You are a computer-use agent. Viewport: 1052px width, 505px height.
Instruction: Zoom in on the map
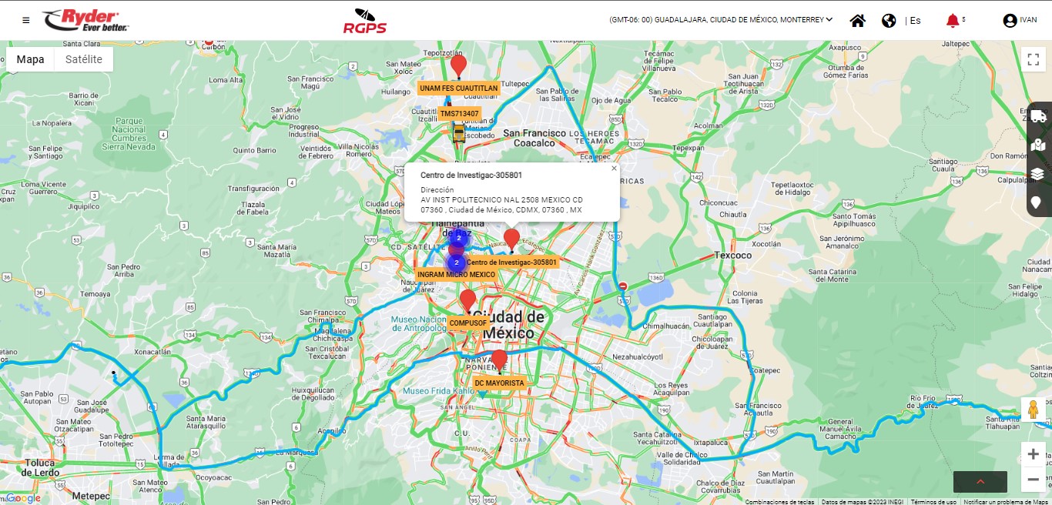pyautogui.click(x=1033, y=454)
